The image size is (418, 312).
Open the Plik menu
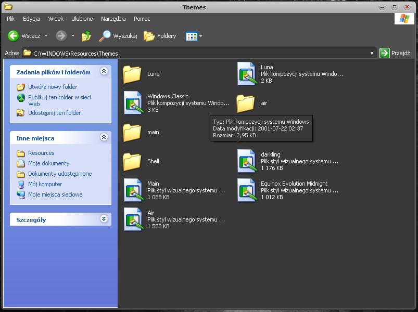coord(11,19)
